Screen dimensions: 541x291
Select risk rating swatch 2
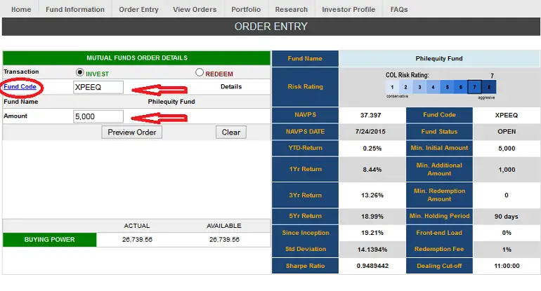tap(406, 87)
